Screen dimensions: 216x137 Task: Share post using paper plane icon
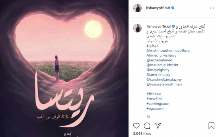click(158, 126)
